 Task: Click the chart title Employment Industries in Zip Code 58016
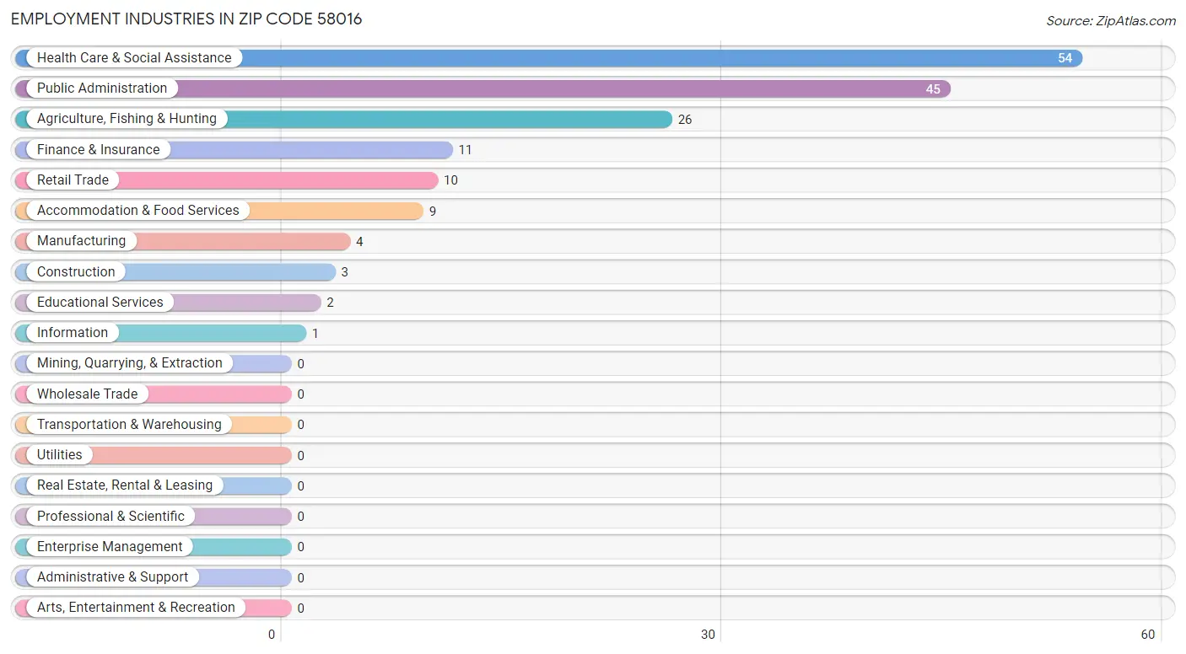coord(186,19)
